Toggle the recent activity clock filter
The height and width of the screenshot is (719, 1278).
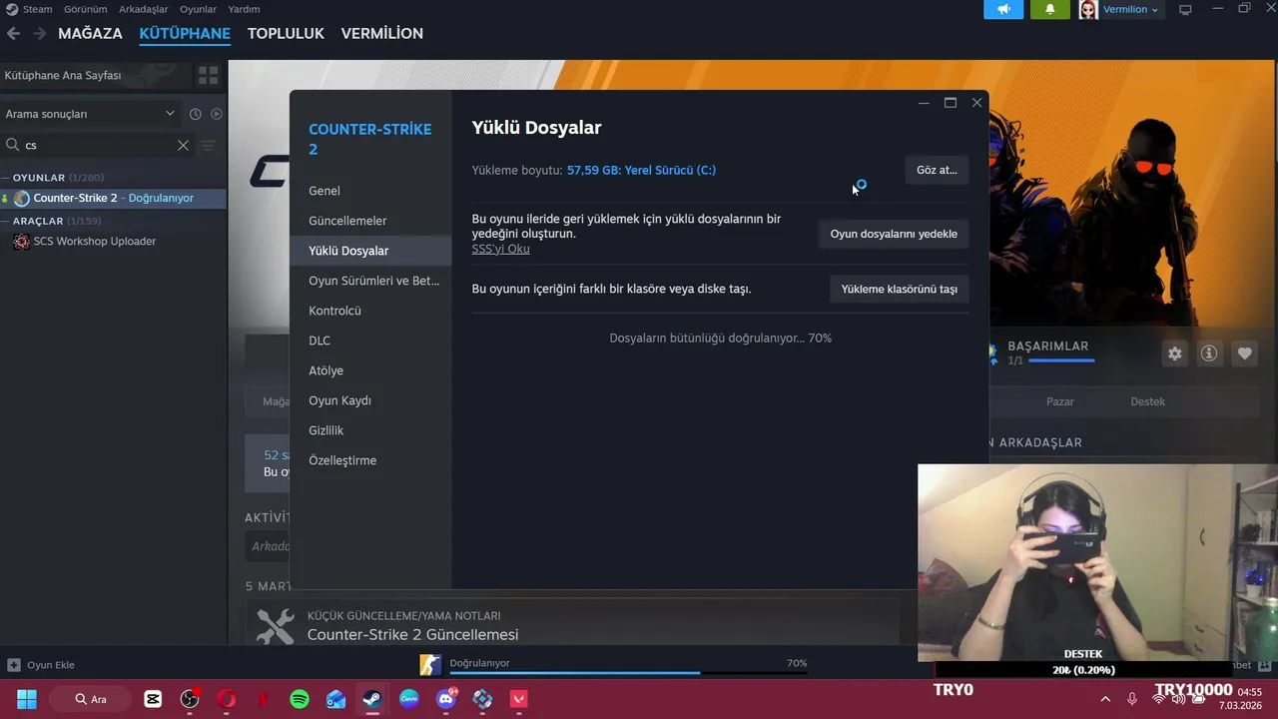(196, 114)
